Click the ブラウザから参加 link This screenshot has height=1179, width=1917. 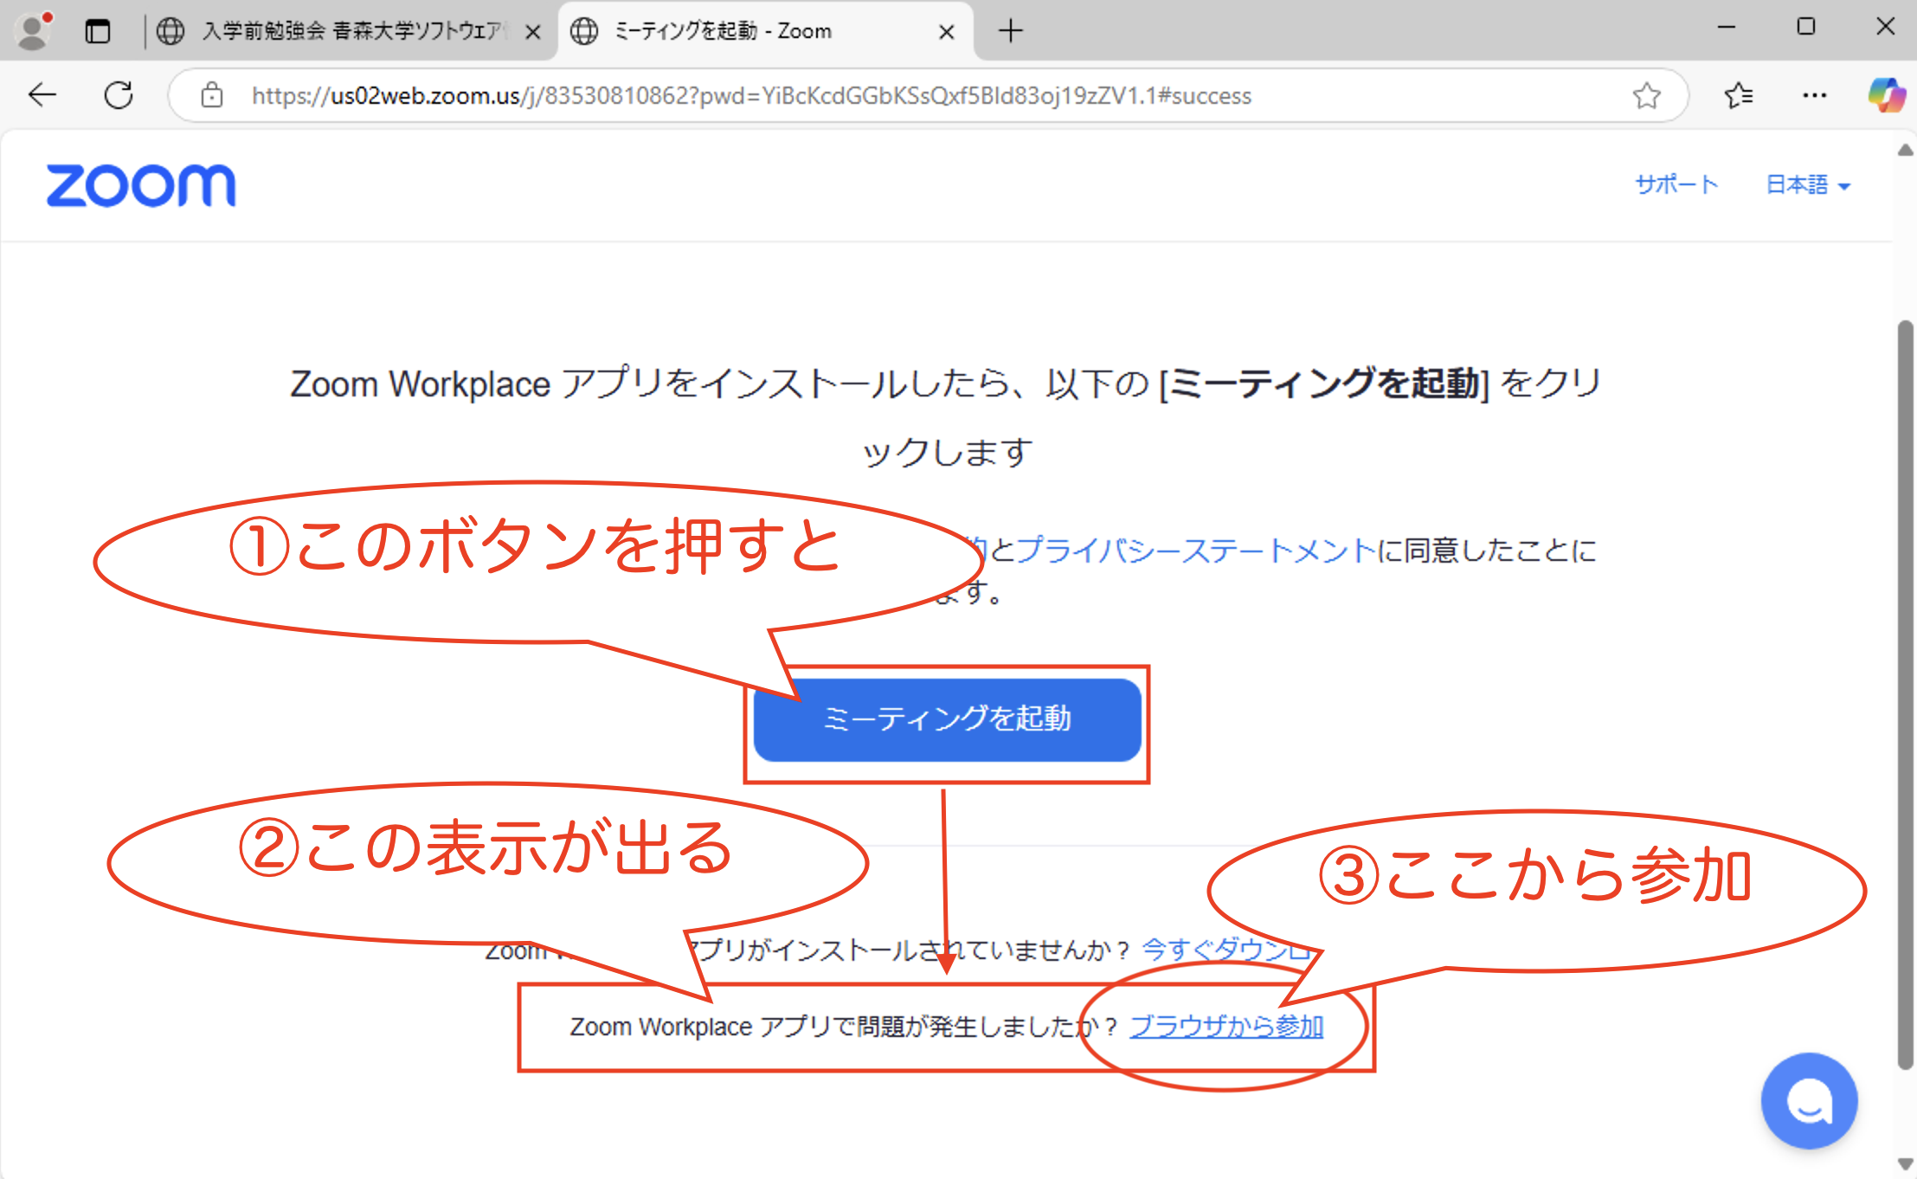[1226, 1026]
